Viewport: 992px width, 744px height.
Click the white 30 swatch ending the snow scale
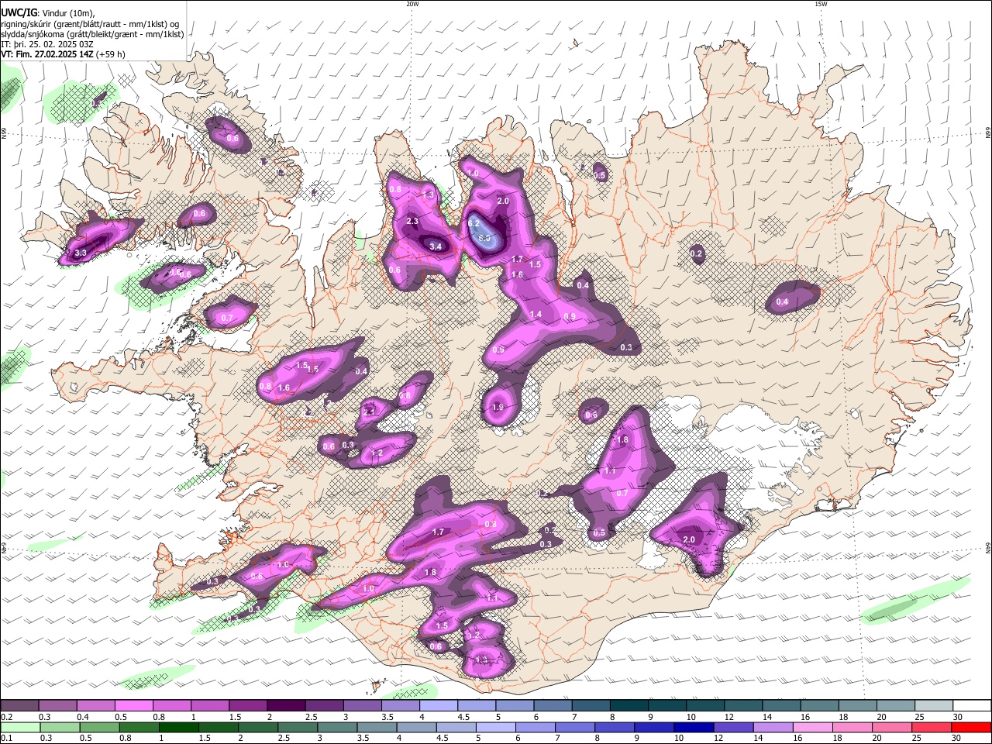pos(973,706)
